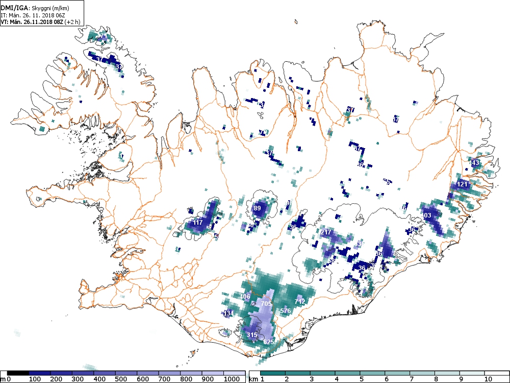Screen dimensions: 510x383
Task: Click the "500" label in the meter legend
Action: (x=121, y=379)
